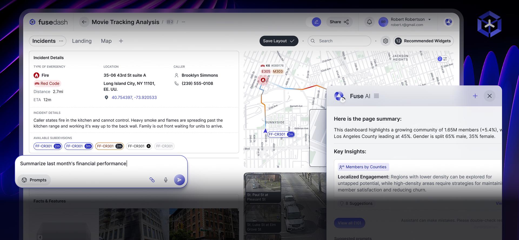Open Fuse AI panel menu lines icon
Viewport: 519px width, 240px height.
pyautogui.click(x=376, y=96)
